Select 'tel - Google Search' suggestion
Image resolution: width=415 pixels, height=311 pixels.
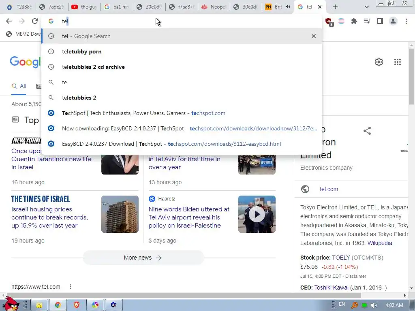[182, 36]
